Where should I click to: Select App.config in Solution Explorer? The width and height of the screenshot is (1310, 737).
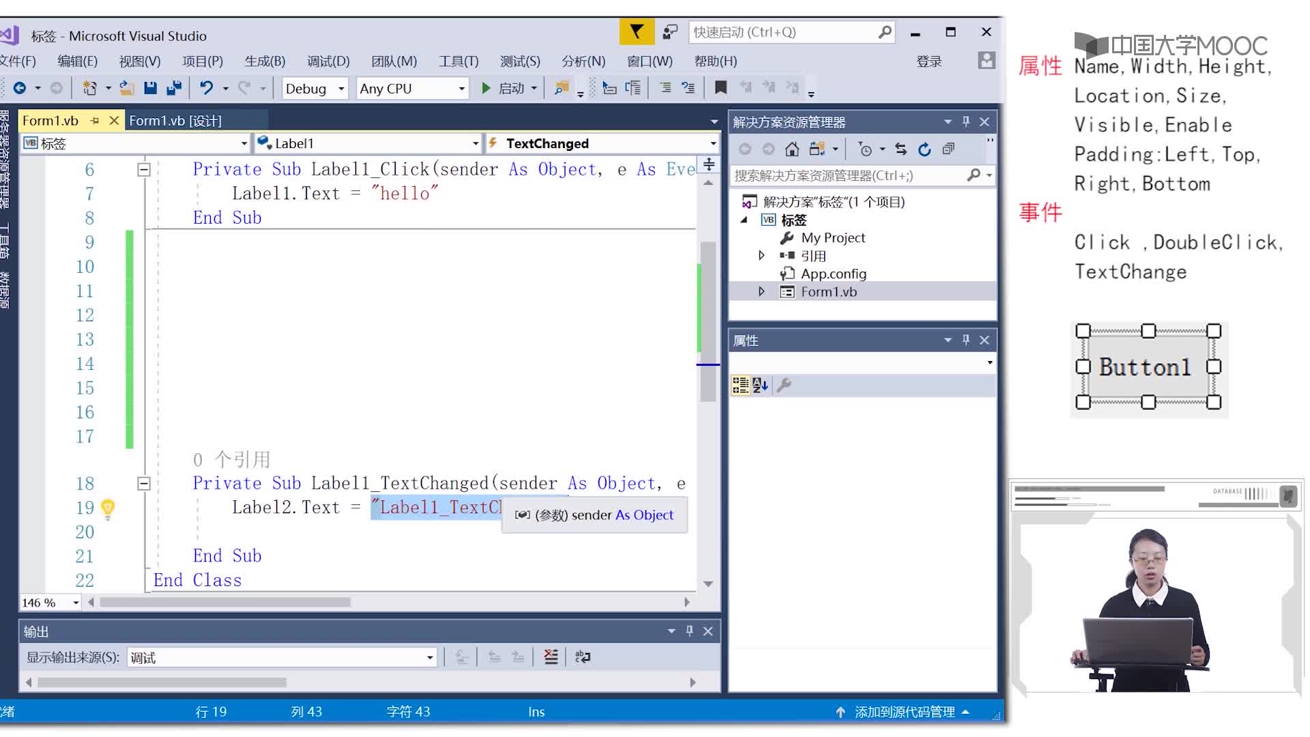(x=834, y=274)
